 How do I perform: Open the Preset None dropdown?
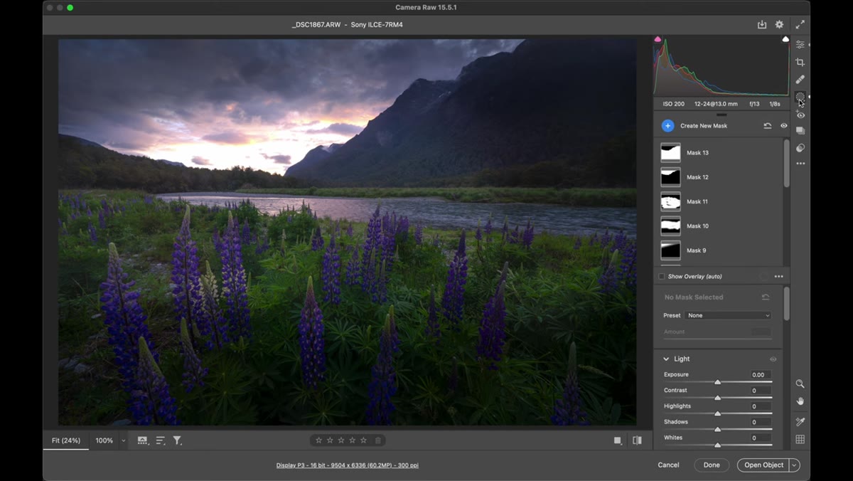tap(728, 315)
